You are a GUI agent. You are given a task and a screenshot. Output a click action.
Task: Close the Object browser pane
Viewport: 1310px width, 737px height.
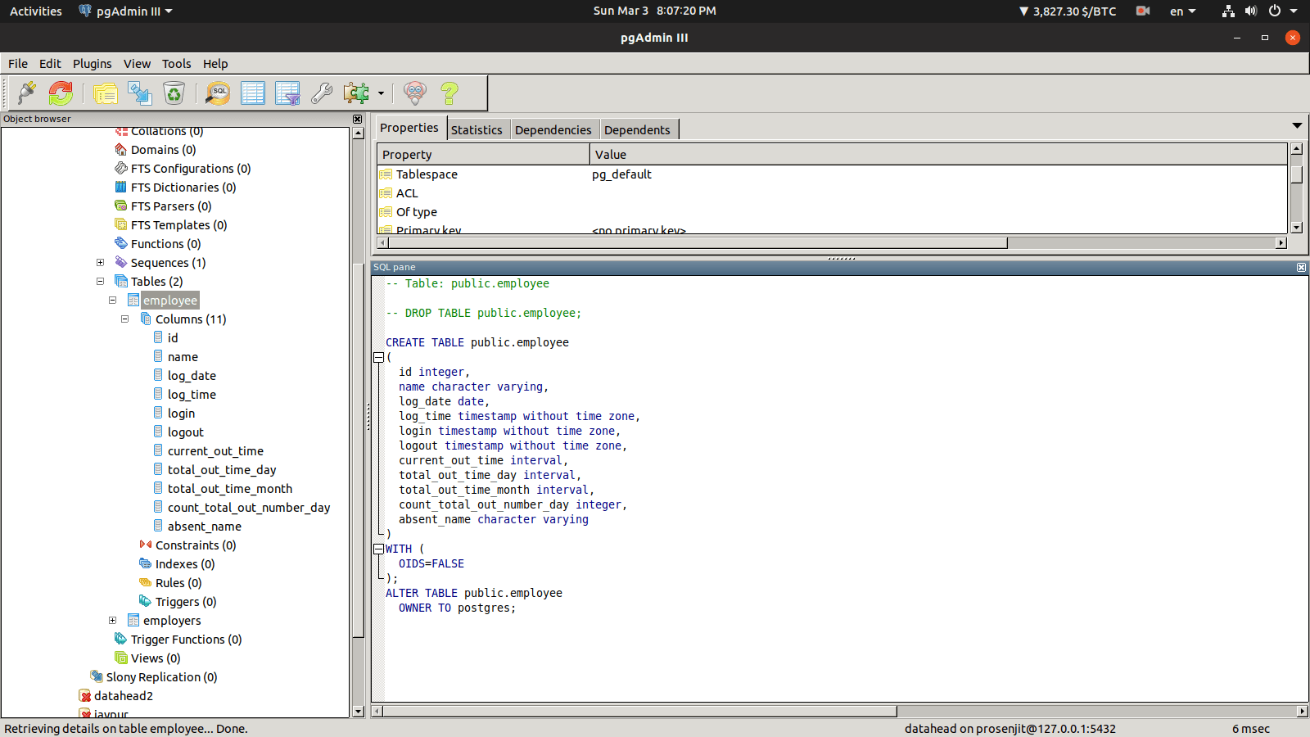click(x=357, y=120)
